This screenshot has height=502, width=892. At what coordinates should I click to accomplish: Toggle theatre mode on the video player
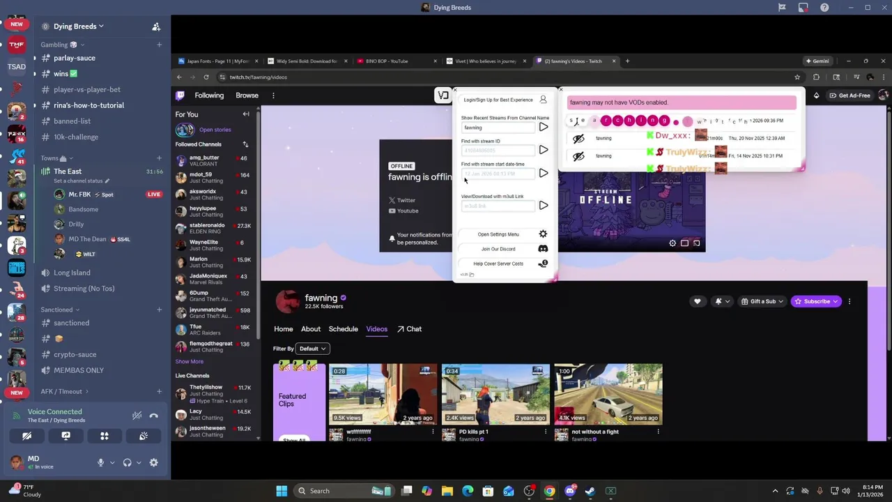pos(684,243)
